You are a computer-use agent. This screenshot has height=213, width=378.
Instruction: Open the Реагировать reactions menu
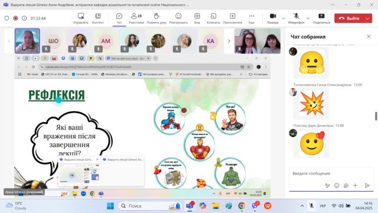click(x=178, y=18)
